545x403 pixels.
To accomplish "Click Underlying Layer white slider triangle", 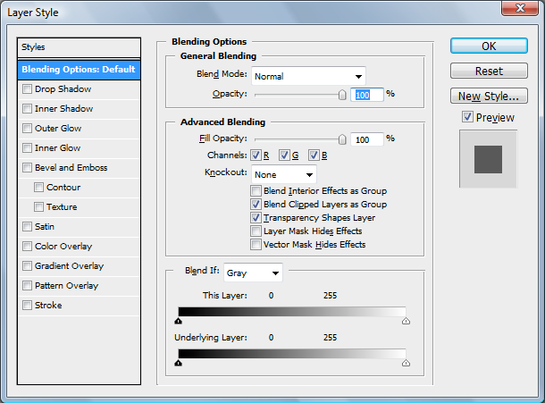I will (406, 363).
